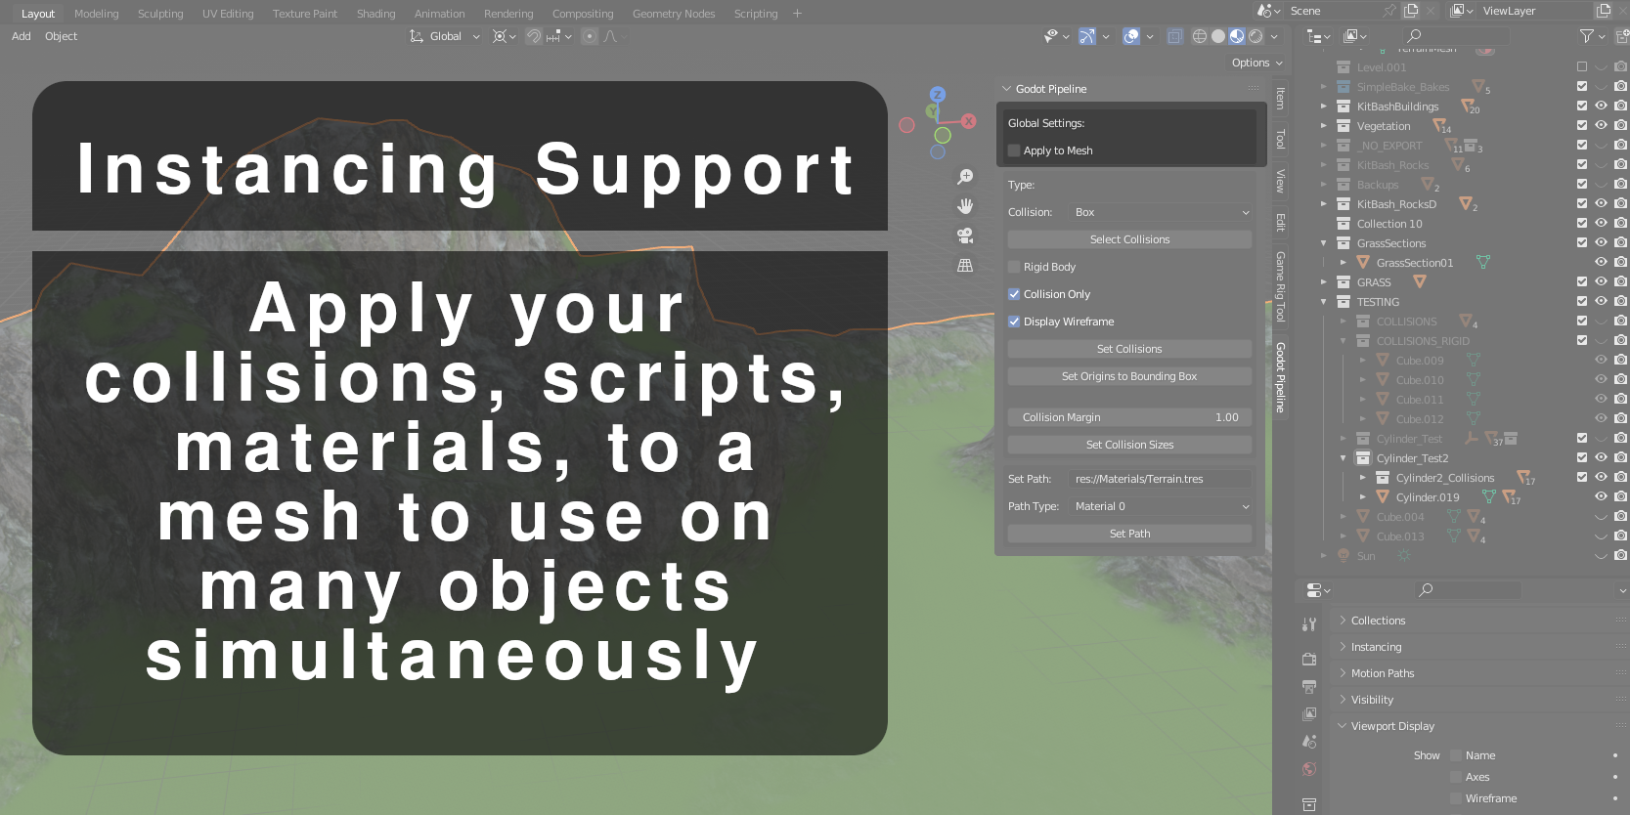Click the outliner filter funnel icon

pyautogui.click(x=1586, y=36)
